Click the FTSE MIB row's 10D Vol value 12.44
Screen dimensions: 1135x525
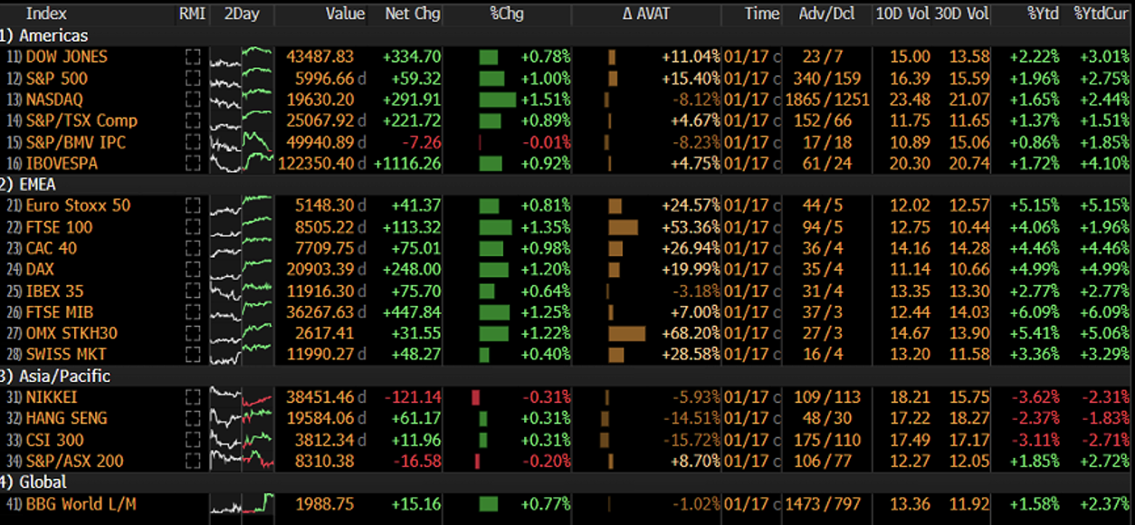coord(909,311)
